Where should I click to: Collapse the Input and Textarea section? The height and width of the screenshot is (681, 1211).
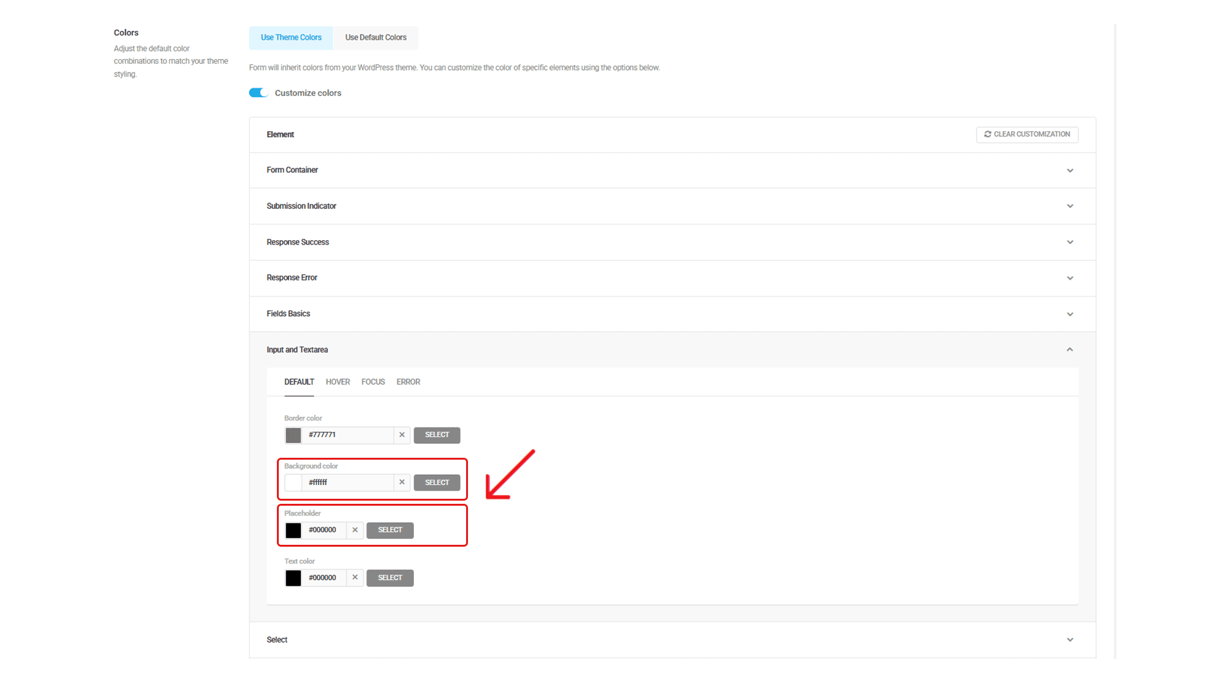[1070, 349]
